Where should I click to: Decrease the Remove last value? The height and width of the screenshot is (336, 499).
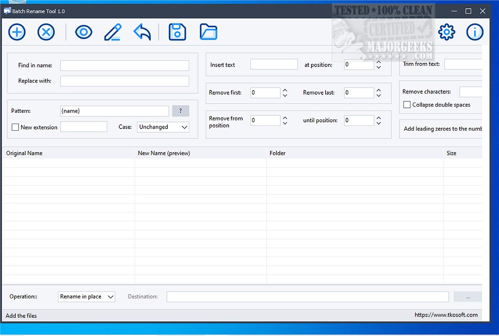pyautogui.click(x=378, y=95)
